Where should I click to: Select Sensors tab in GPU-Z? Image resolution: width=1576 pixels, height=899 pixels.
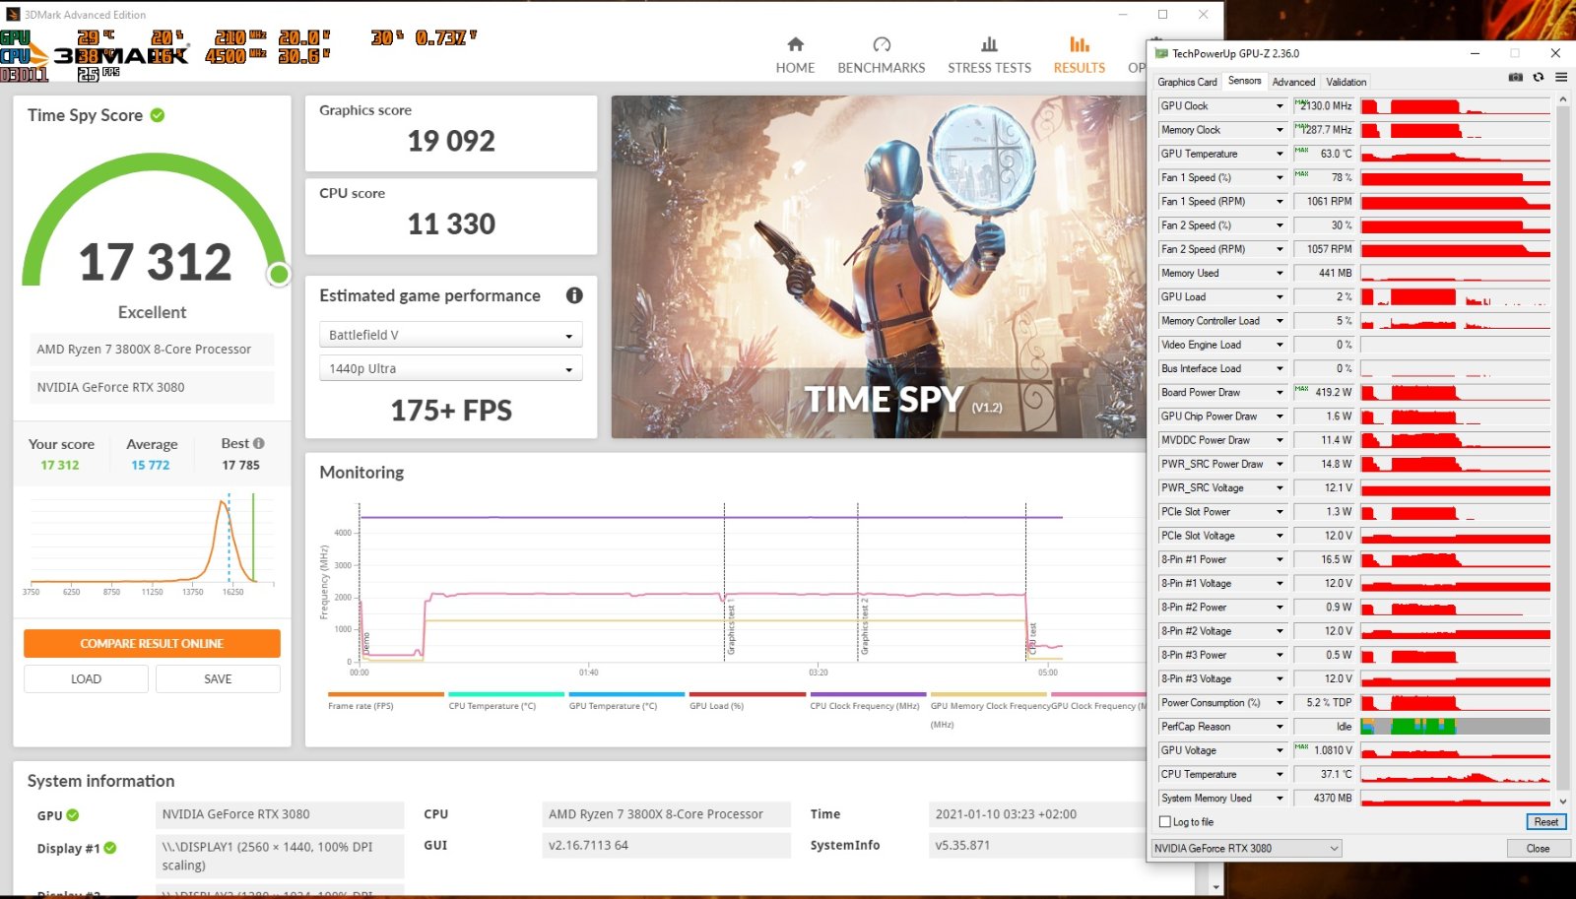point(1244,81)
